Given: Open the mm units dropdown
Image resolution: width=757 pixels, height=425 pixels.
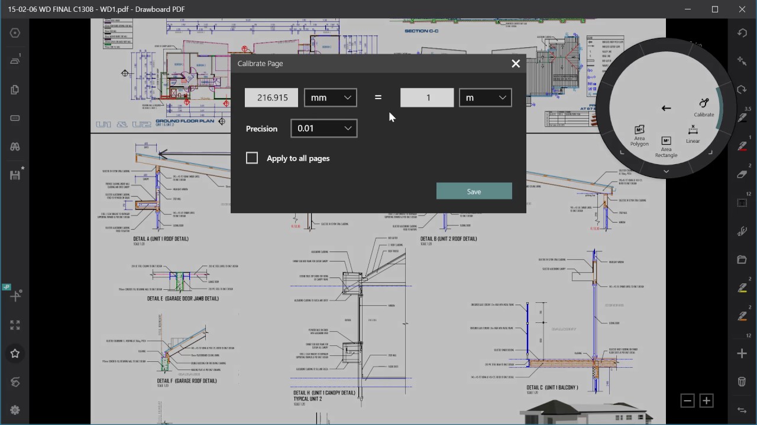Looking at the screenshot, I should (330, 97).
